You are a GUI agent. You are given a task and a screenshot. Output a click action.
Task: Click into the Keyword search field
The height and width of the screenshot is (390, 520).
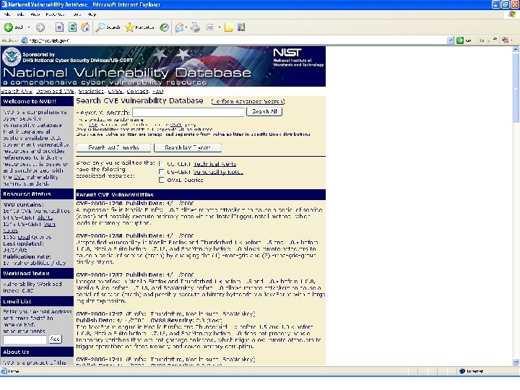pos(188,112)
